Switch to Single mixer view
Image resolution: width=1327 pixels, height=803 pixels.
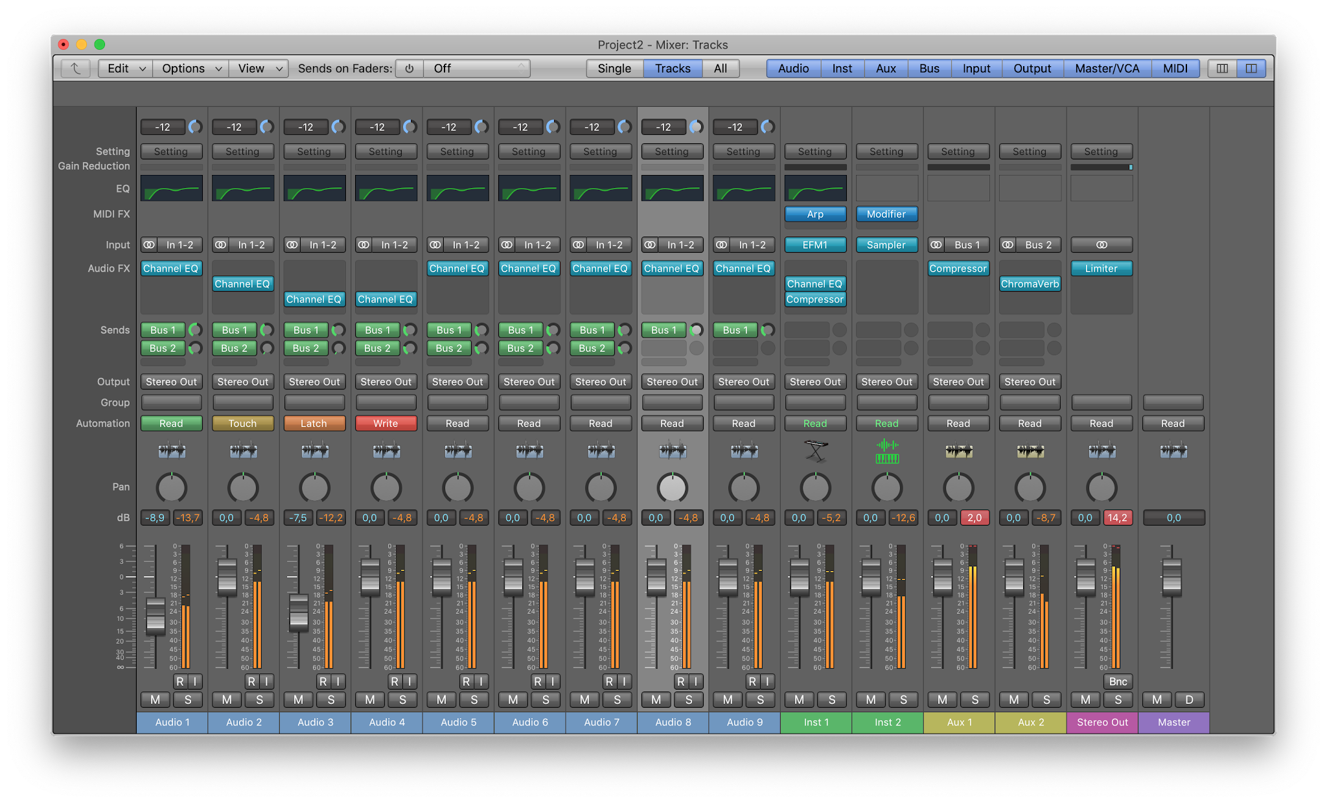click(614, 68)
